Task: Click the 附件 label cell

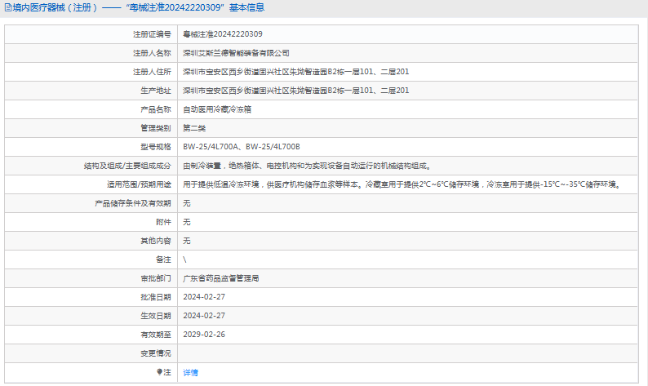Action: point(91,222)
